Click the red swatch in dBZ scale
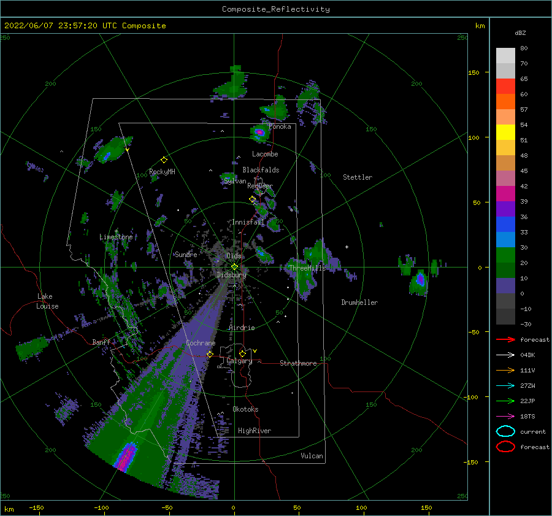The height and width of the screenshot is (516, 552). 505,87
